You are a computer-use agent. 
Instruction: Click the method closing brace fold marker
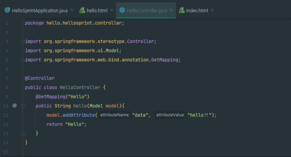tap(23, 134)
